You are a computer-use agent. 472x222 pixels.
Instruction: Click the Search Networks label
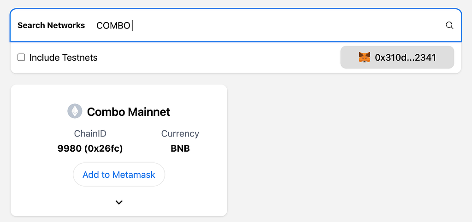[x=51, y=25]
